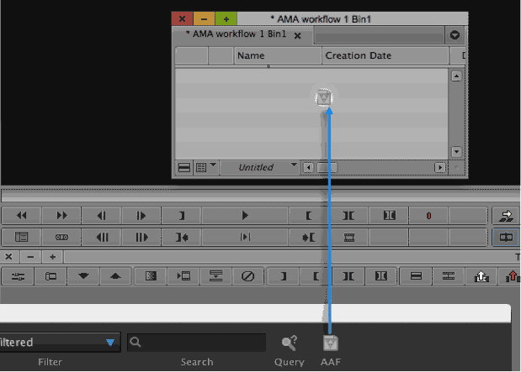This screenshot has height=372, width=521.
Task: Toggle the Quick Transition icon
Action: (x=151, y=275)
